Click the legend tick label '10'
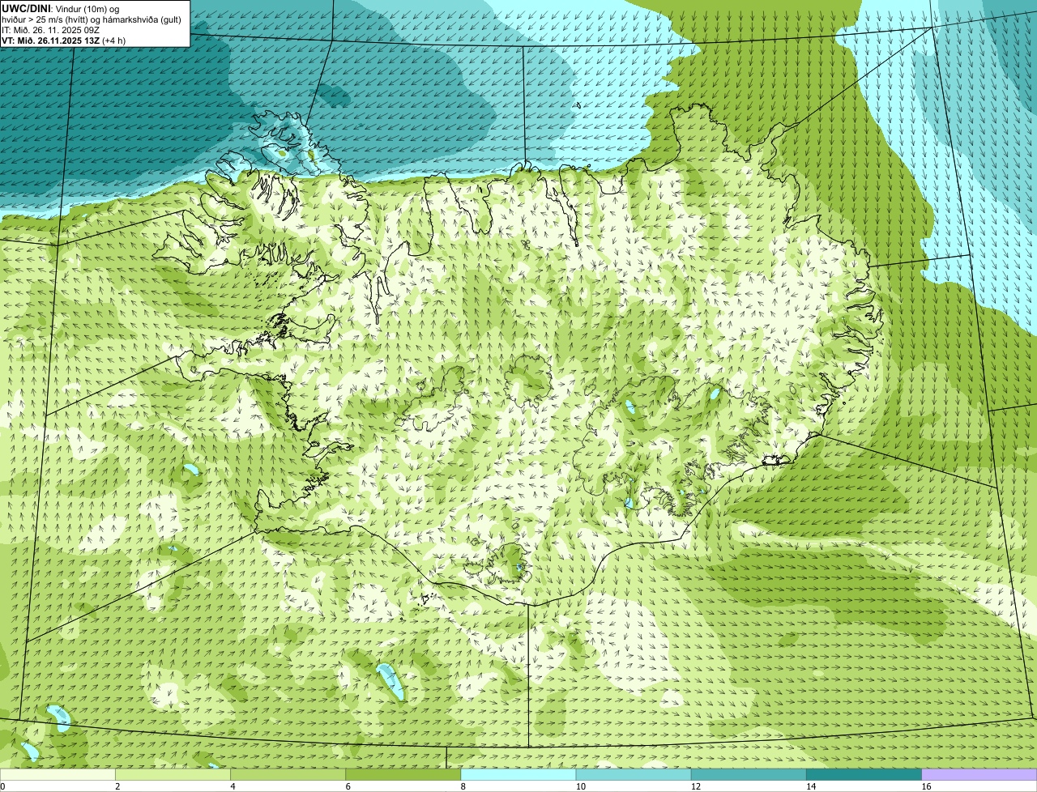This screenshot has width=1037, height=792. pyautogui.click(x=580, y=786)
